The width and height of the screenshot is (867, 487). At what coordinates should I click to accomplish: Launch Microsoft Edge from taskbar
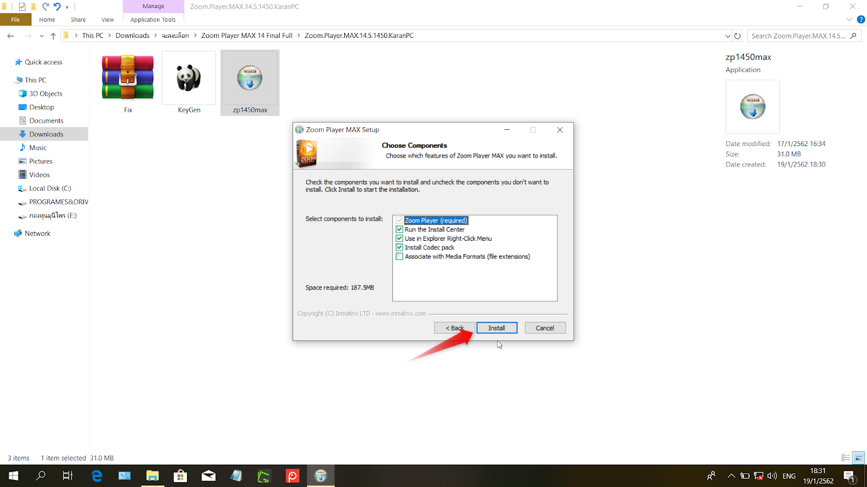pos(97,476)
